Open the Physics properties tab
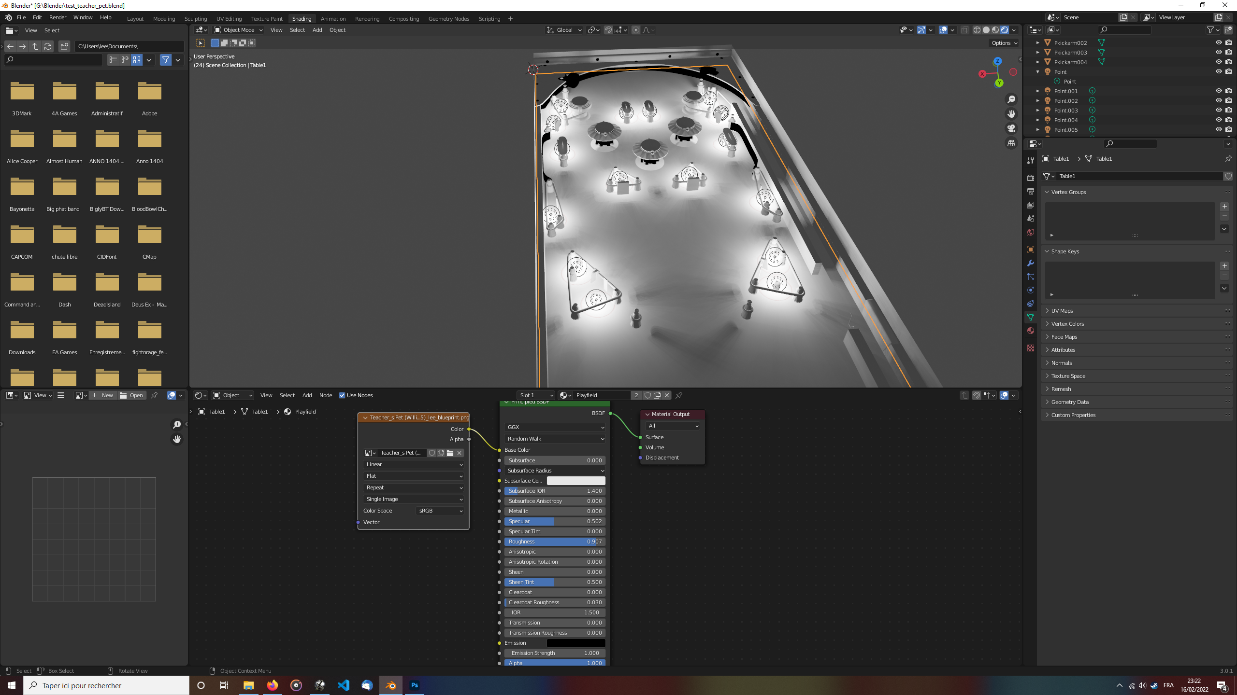The image size is (1237, 695). [x=1031, y=290]
